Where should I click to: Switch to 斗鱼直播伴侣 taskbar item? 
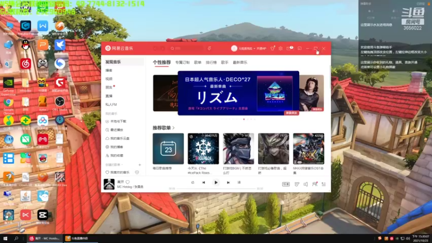tap(80, 238)
